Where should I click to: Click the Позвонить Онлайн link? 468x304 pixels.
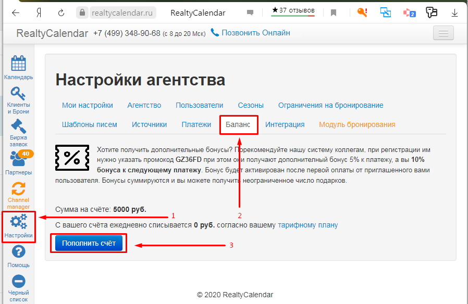[x=256, y=33]
